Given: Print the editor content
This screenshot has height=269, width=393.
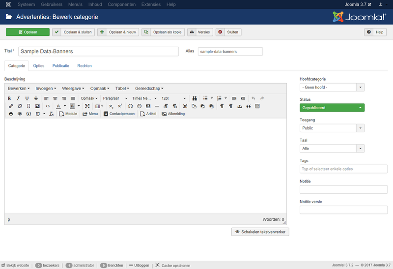Looking at the screenshot, I should coord(11,114).
